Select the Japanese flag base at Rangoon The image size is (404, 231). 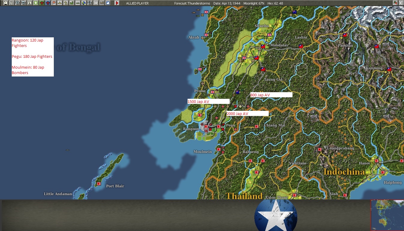pos(206,126)
